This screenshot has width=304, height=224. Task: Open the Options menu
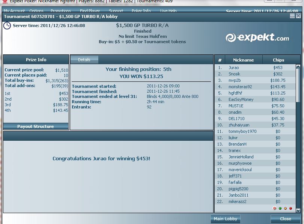(x=36, y=11)
